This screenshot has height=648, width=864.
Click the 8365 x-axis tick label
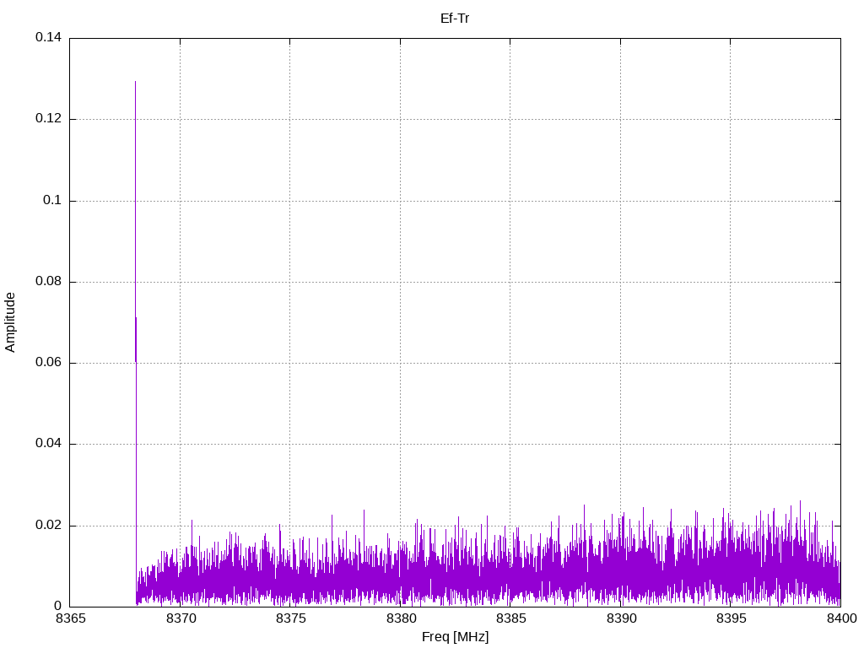70,620
